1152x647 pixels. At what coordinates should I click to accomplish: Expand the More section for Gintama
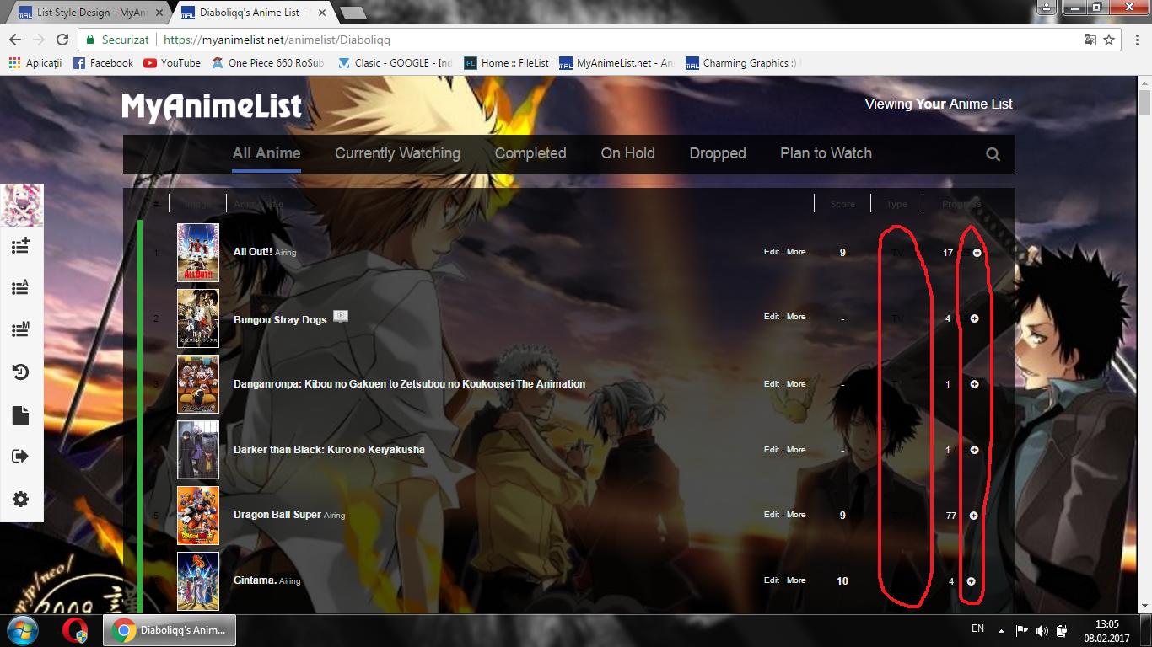tap(796, 580)
